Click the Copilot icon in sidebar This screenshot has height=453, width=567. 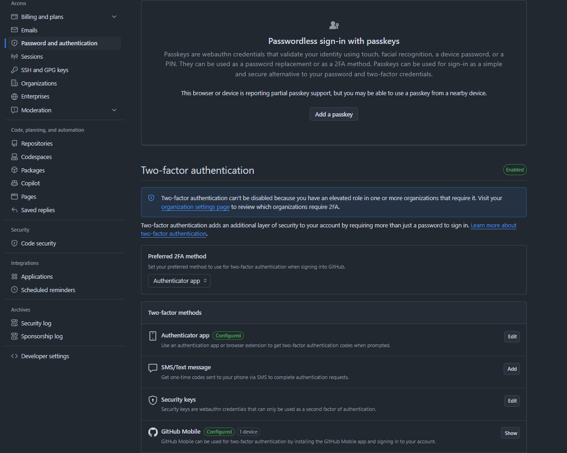pyautogui.click(x=14, y=184)
